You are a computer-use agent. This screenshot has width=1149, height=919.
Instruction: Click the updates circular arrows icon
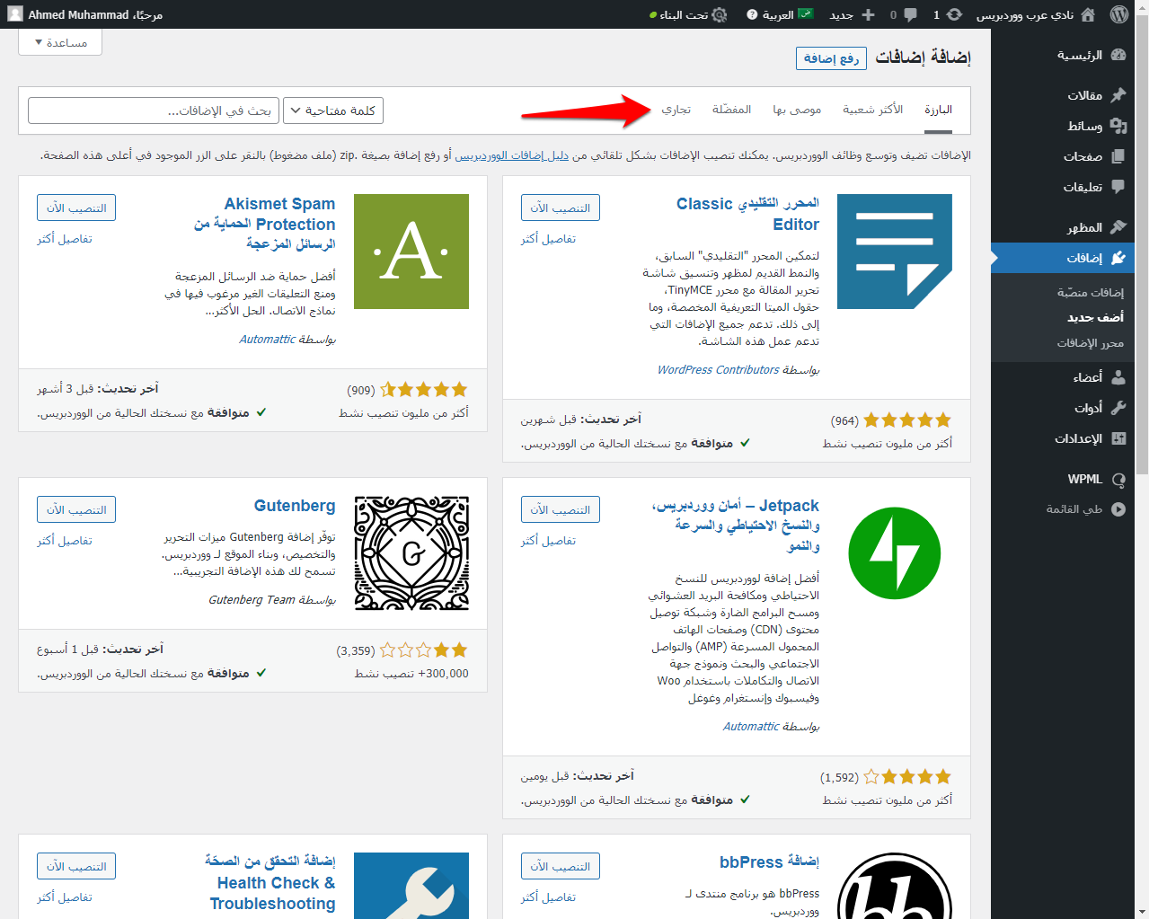pos(954,14)
